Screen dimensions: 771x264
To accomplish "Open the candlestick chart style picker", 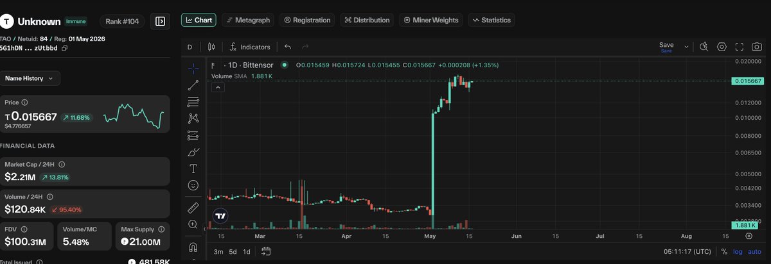I will (x=212, y=47).
